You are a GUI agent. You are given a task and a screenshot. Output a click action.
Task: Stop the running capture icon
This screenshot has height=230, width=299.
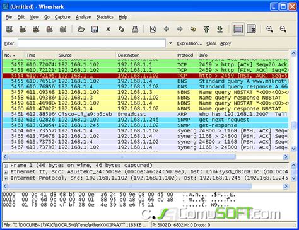pos(49,29)
